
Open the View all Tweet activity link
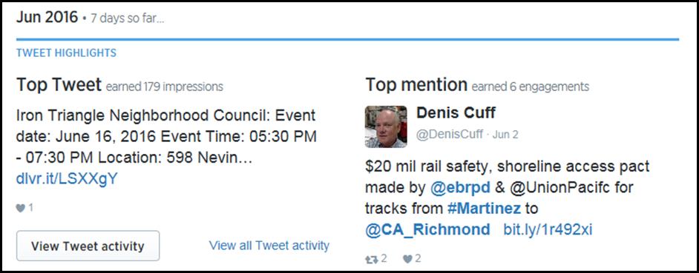pyautogui.click(x=269, y=246)
